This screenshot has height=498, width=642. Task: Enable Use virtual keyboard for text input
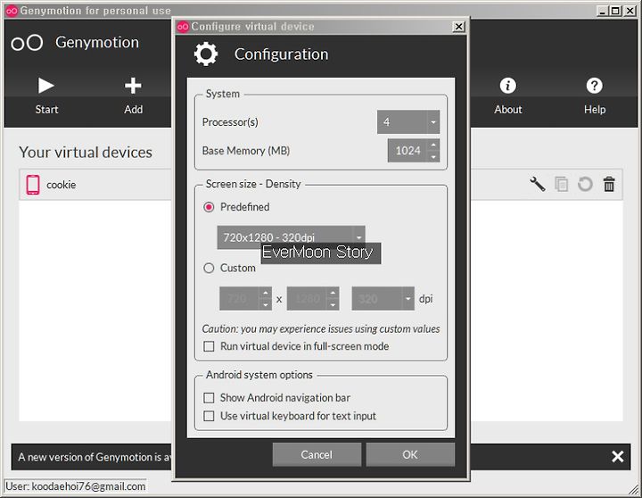tap(209, 416)
